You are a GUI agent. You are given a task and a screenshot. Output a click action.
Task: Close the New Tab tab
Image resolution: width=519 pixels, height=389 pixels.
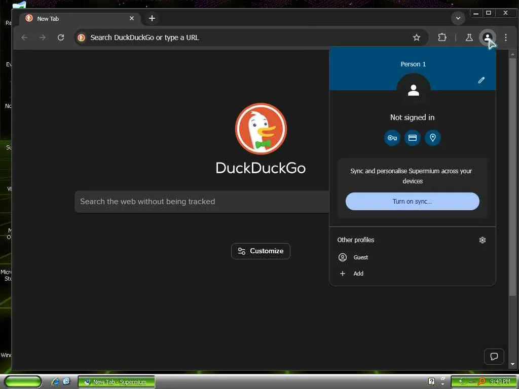(x=132, y=19)
